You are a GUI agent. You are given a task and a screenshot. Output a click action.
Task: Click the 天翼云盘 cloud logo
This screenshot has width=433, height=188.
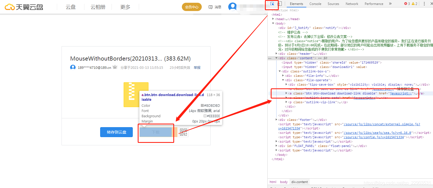point(24,7)
